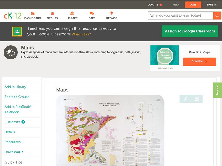Click Donate in the top bar

point(153,4)
